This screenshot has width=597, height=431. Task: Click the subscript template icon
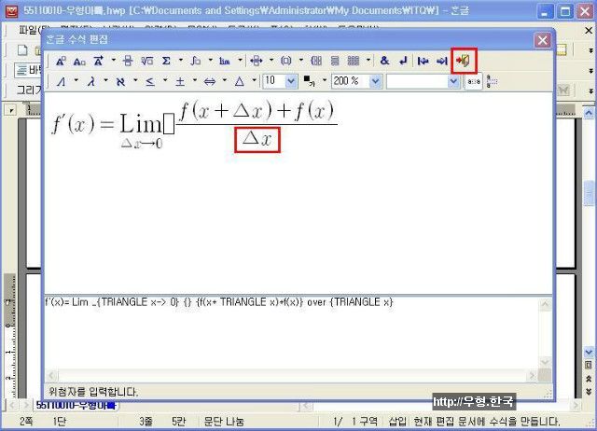pos(79,61)
